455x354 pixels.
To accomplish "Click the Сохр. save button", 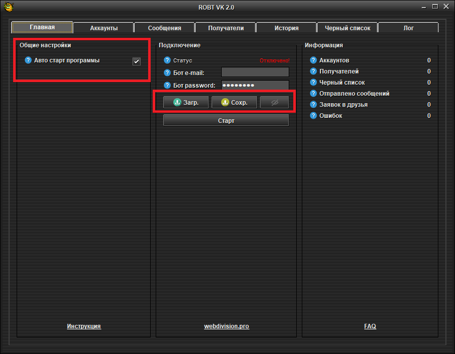I will (234, 102).
